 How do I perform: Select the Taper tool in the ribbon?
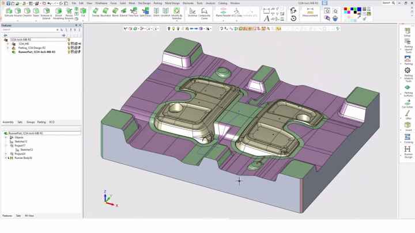(36, 11)
